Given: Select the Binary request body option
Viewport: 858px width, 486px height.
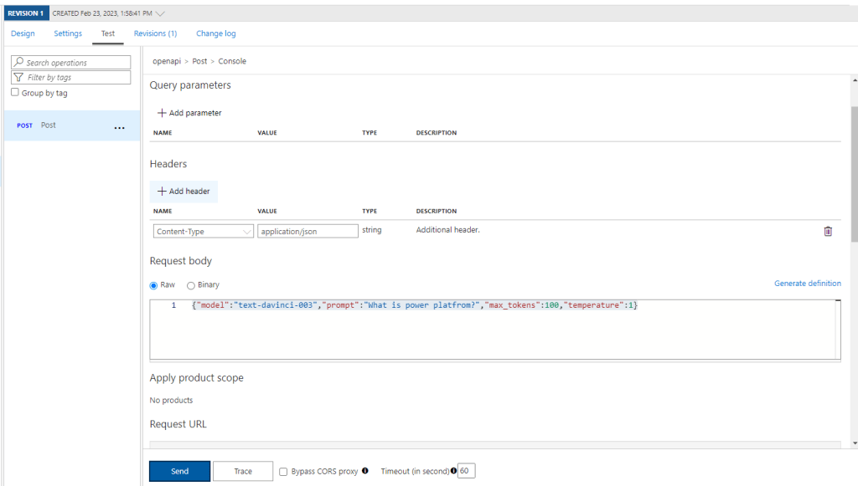Looking at the screenshot, I should click(x=191, y=285).
